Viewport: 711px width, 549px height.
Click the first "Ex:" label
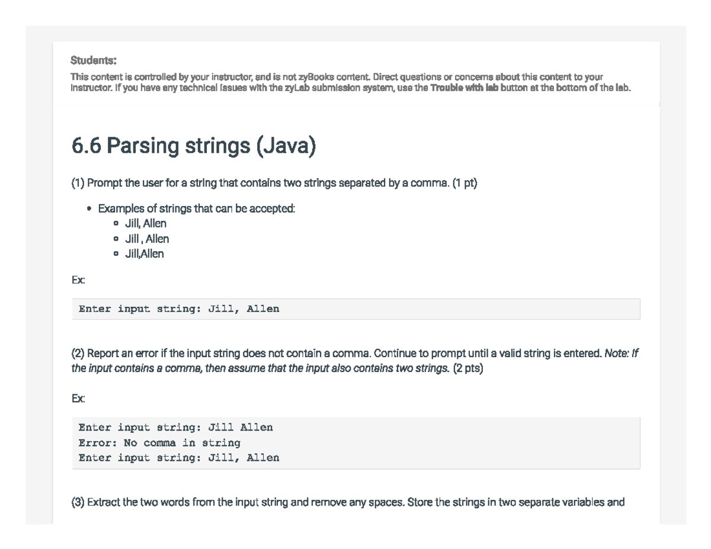coord(78,280)
